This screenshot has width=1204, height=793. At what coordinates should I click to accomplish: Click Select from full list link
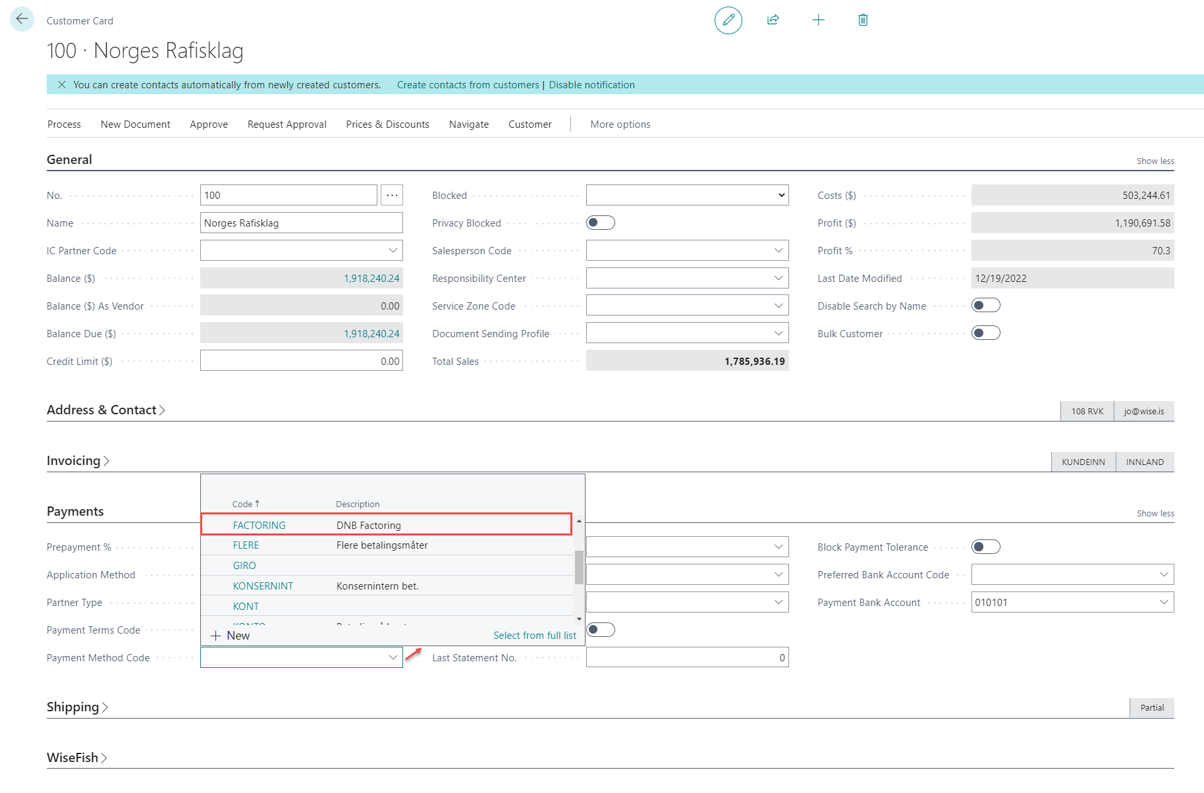coord(534,636)
